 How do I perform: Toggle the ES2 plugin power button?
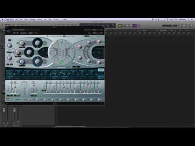(9, 31)
